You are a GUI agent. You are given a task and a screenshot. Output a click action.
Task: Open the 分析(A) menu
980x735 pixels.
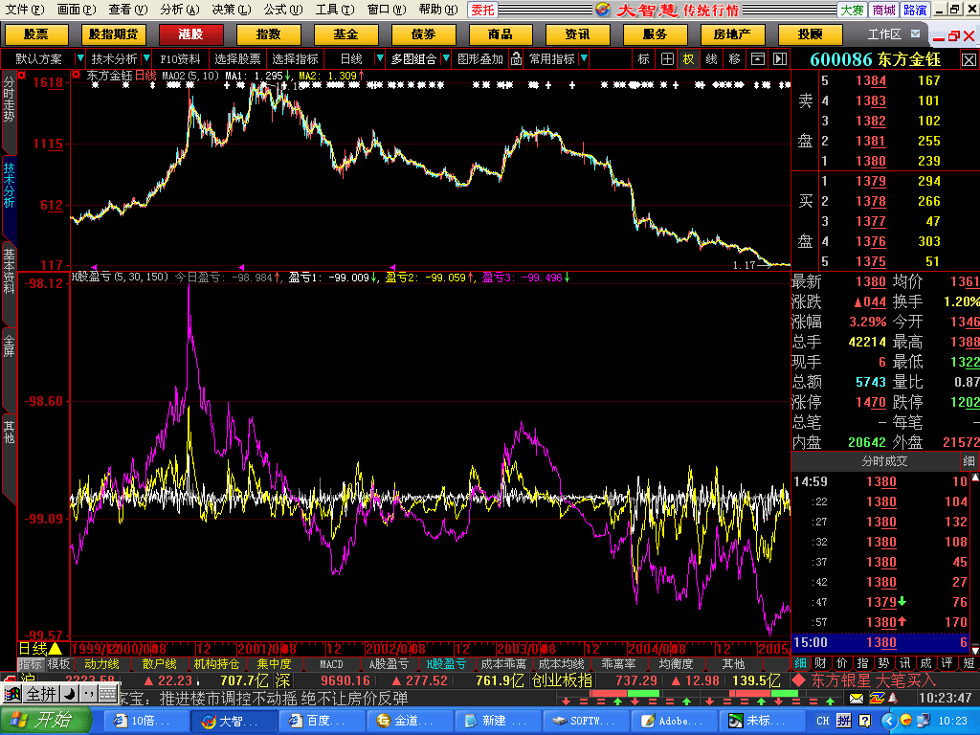click(179, 10)
